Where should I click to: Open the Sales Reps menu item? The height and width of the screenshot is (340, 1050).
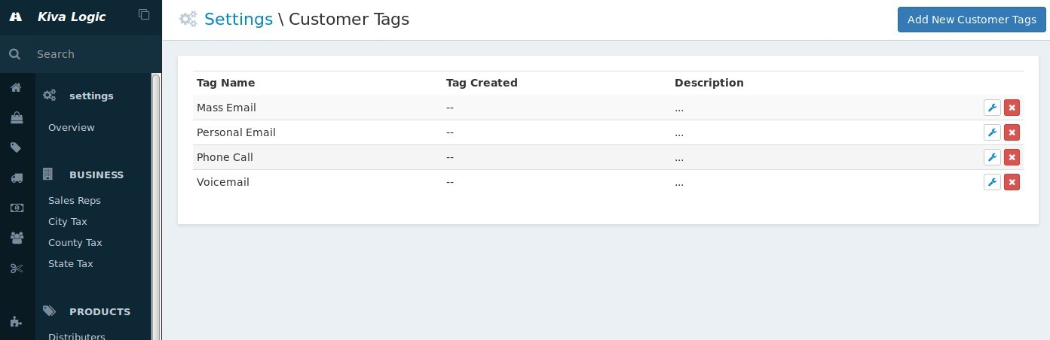point(75,200)
